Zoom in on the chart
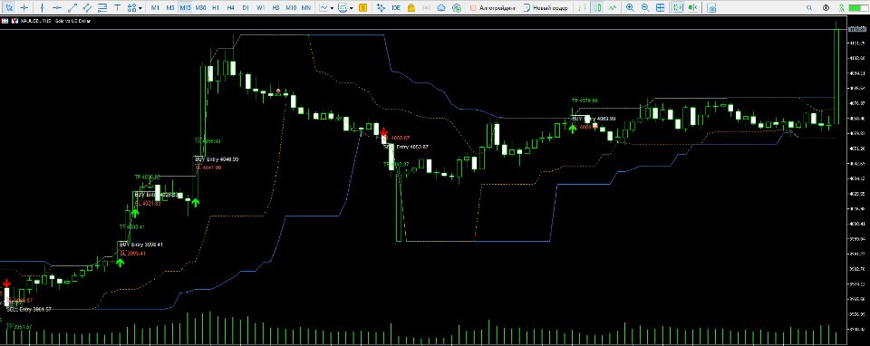 (x=630, y=8)
